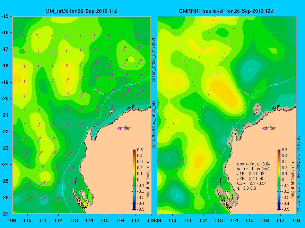The image size is (305, 228).
Task: Click 'height anomaly (m)' label in left map
Action: point(148,180)
